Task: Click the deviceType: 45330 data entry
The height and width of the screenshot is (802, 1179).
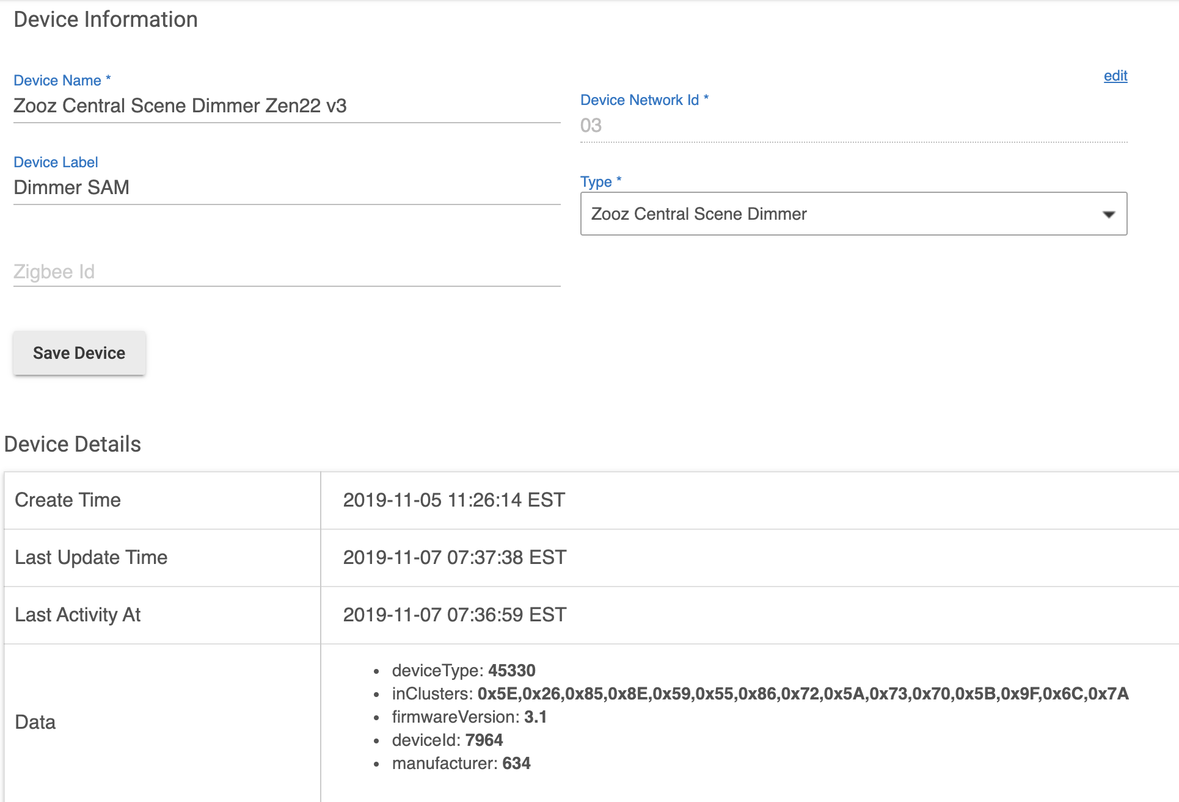Action: (464, 670)
